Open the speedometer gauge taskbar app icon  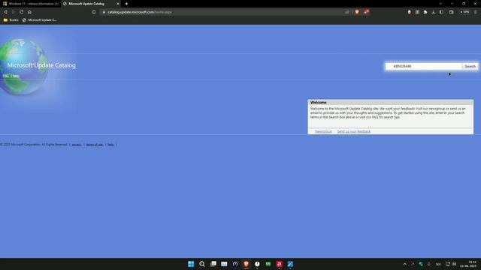click(x=235, y=264)
